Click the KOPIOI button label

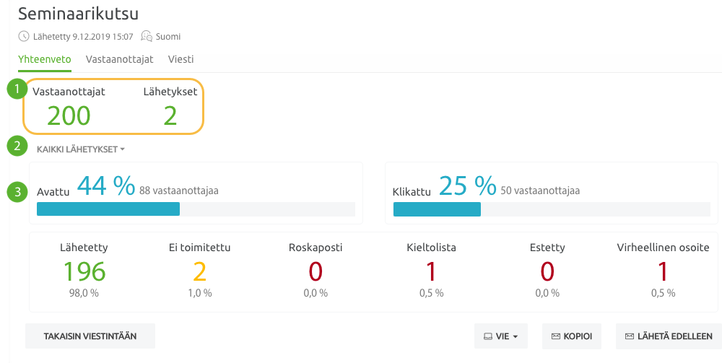(x=578, y=336)
